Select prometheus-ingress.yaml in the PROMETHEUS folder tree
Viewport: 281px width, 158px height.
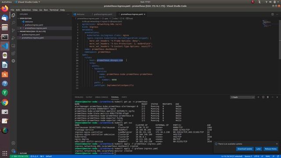coord(32,38)
